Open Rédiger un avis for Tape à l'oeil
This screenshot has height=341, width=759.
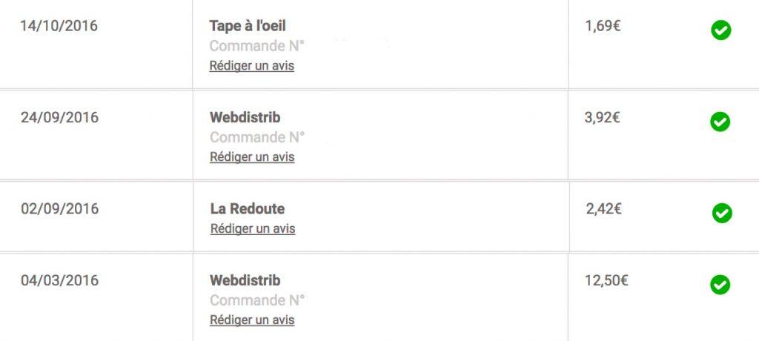252,66
